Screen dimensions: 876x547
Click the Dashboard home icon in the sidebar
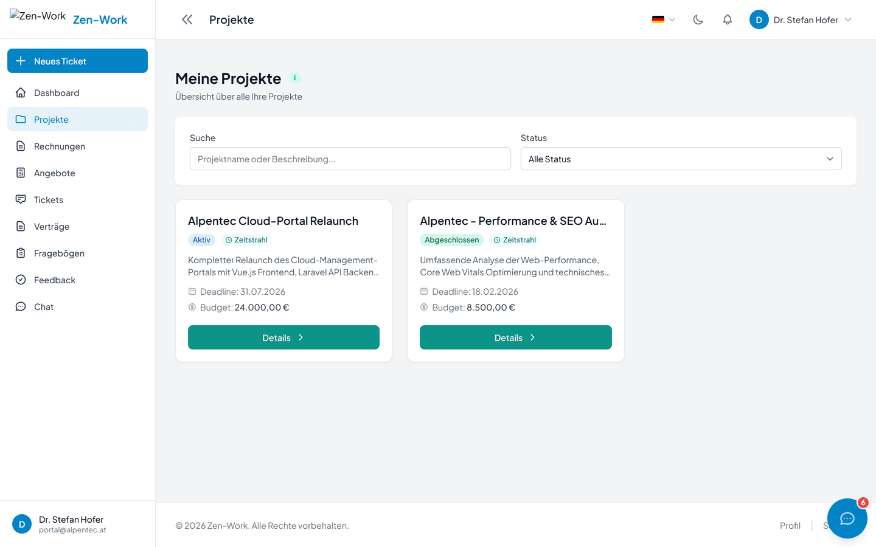[x=21, y=92]
